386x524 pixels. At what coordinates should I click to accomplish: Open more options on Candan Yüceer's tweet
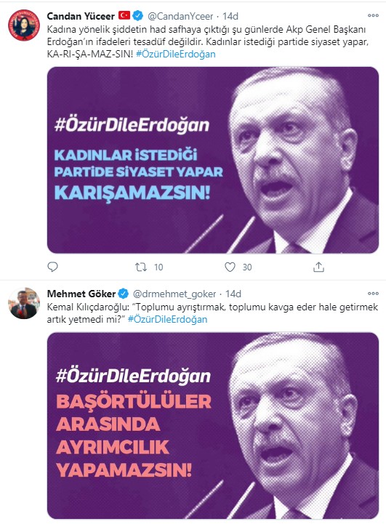tap(373, 16)
